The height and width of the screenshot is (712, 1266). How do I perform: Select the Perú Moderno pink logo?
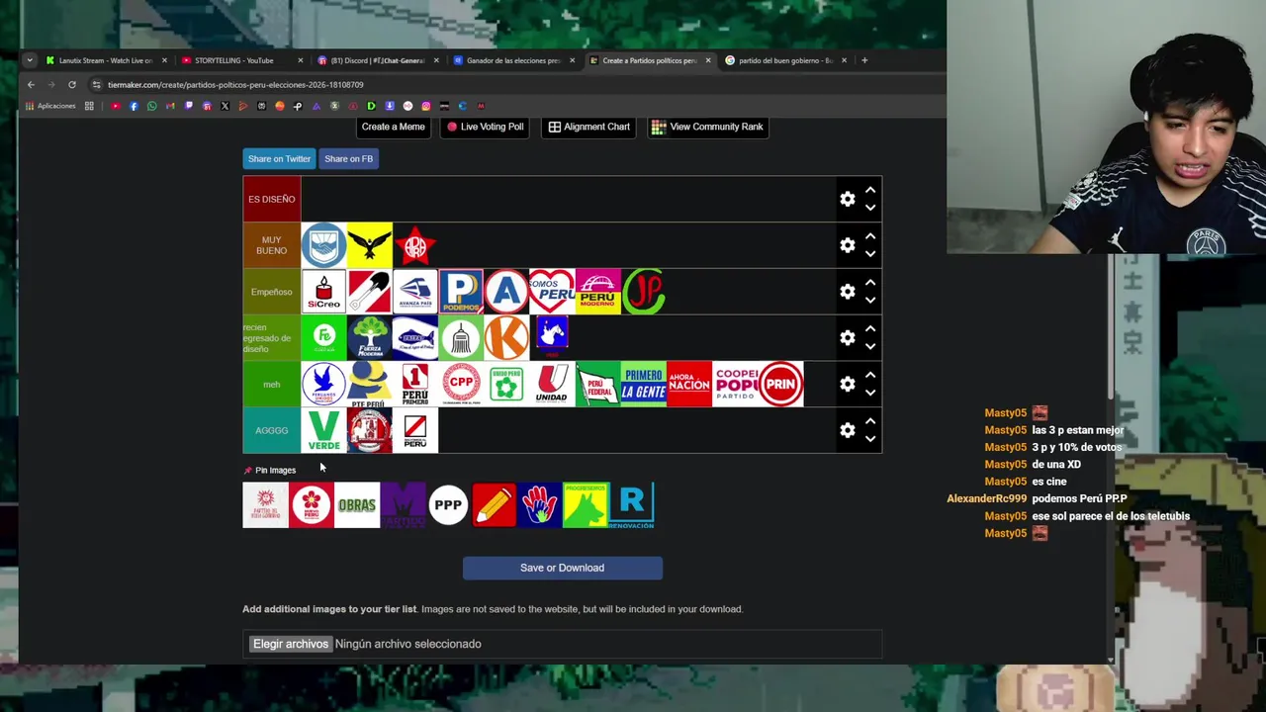tap(597, 292)
